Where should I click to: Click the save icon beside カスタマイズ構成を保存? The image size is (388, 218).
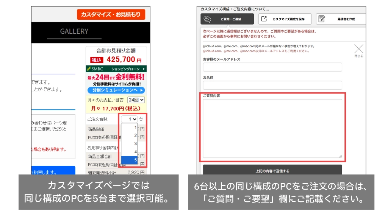point(264,19)
